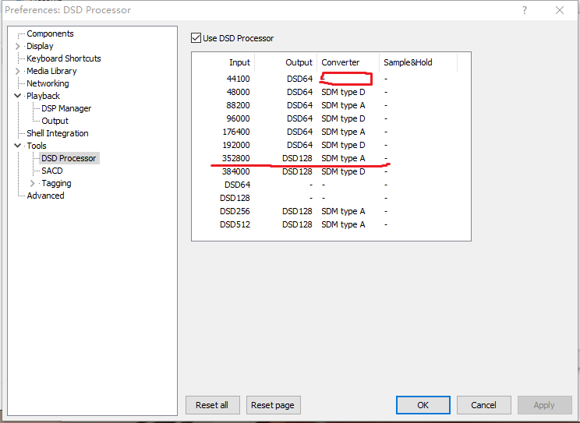
Task: Open the Advanced preferences page
Action: pyautogui.click(x=45, y=196)
